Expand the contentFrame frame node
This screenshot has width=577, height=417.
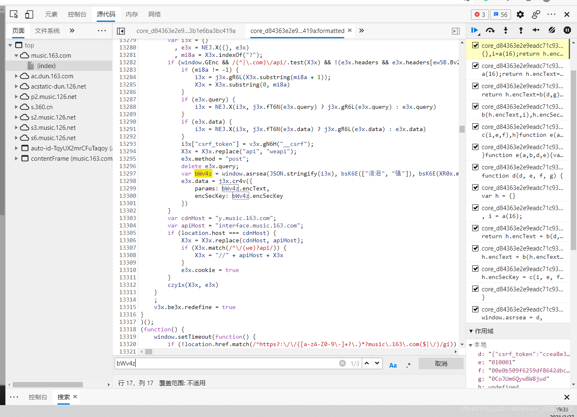coord(16,159)
